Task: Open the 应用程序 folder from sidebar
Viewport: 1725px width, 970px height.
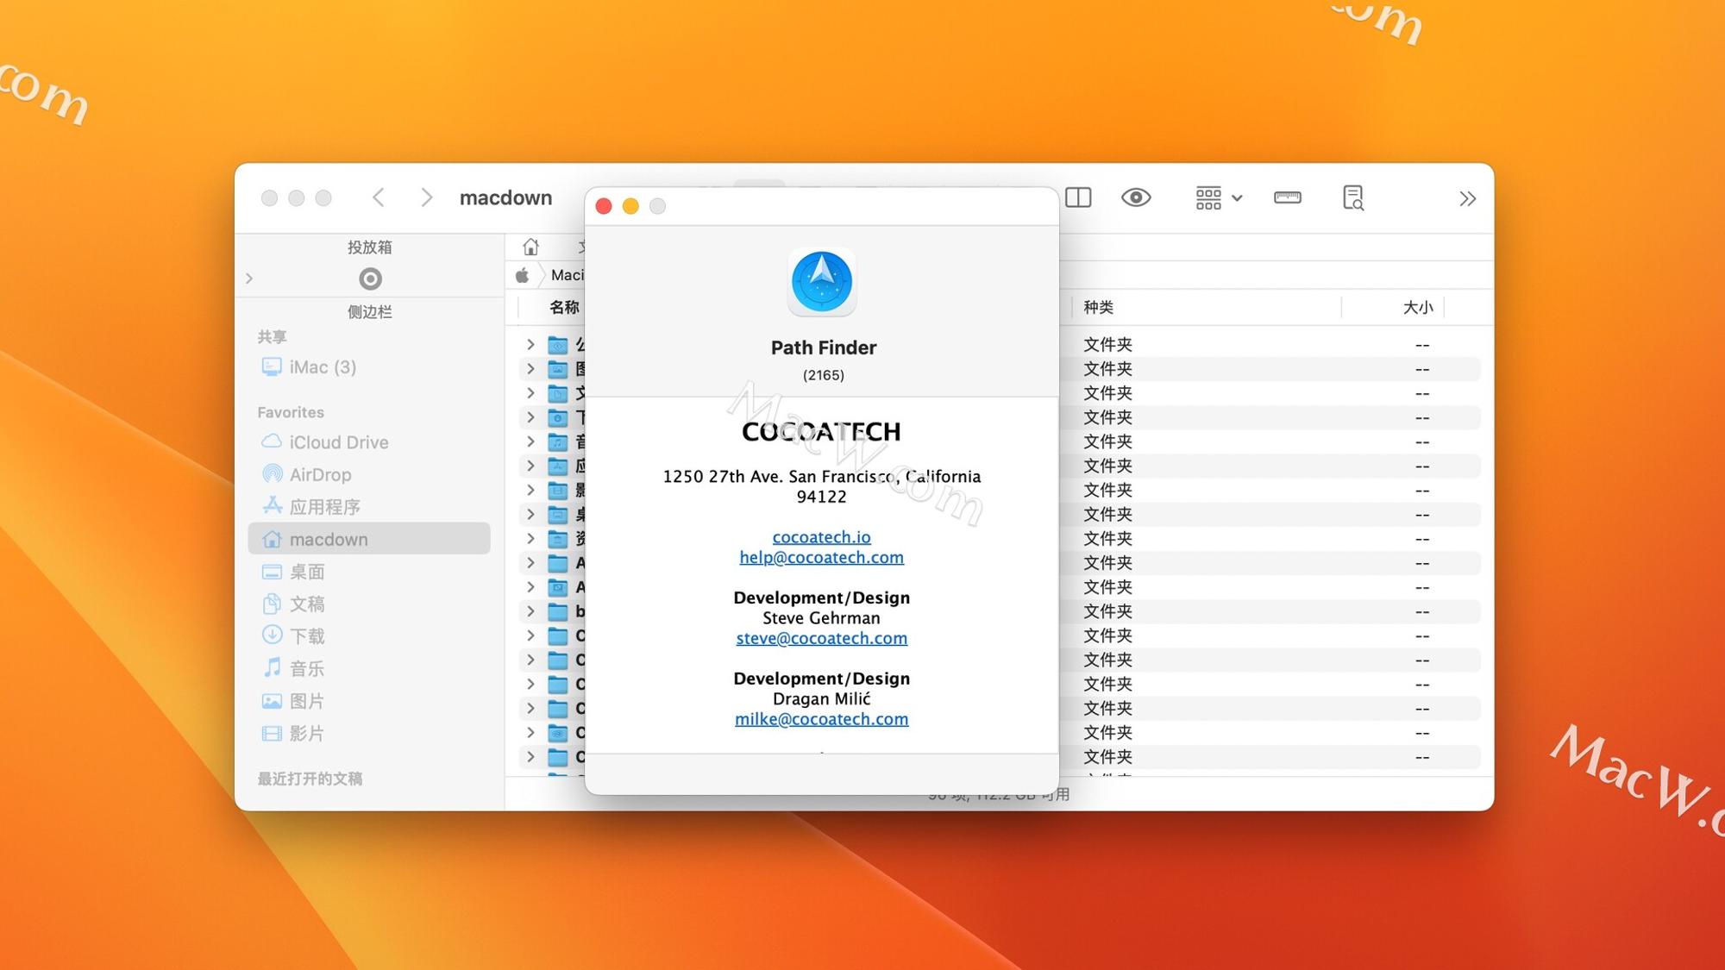Action: pos(326,506)
